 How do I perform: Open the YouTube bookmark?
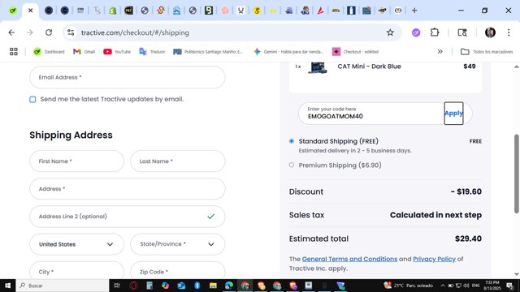[117, 52]
